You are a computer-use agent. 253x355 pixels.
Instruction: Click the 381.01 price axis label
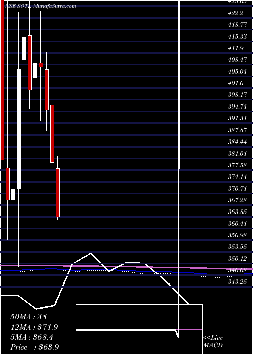point(237,154)
